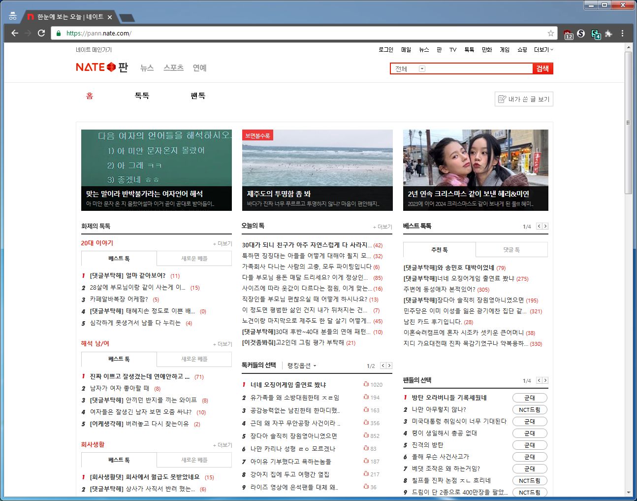
Task: Click NCT드림 tag beside 나만 아무렇지 않나?
Action: [530, 409]
